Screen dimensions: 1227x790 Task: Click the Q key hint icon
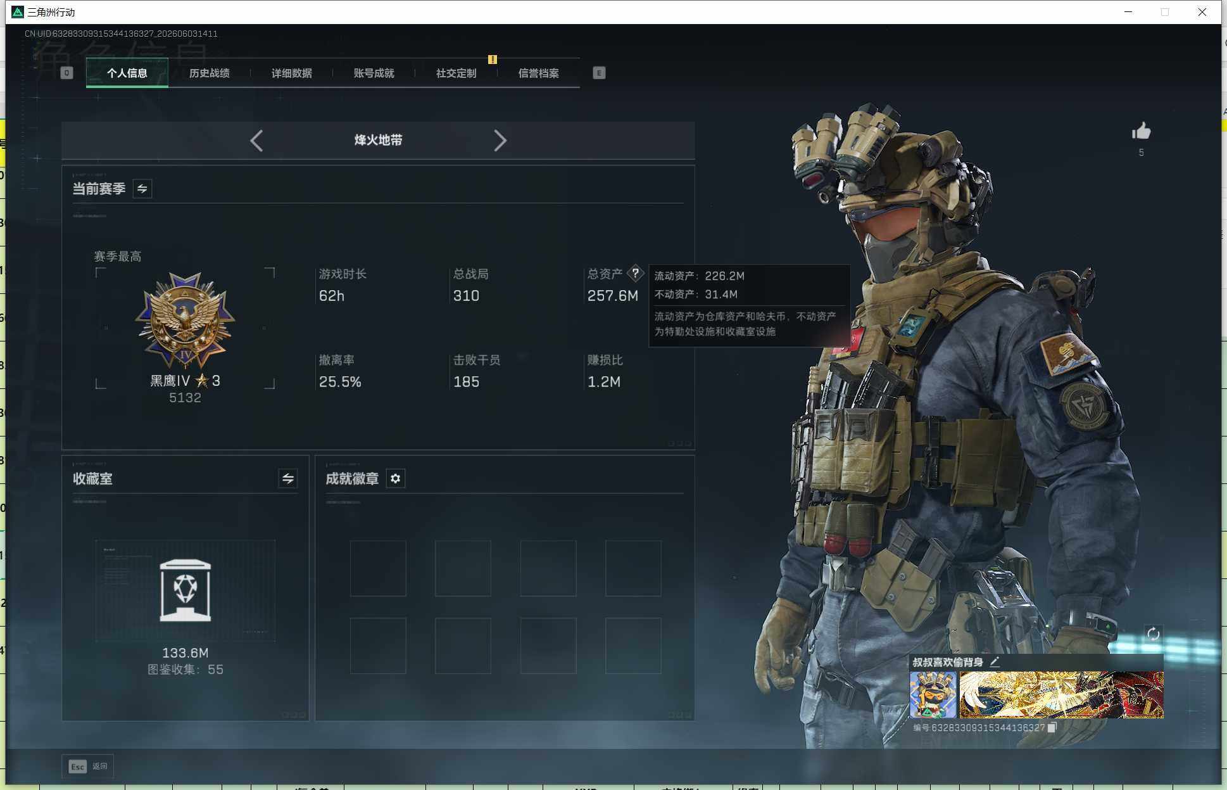pos(66,73)
